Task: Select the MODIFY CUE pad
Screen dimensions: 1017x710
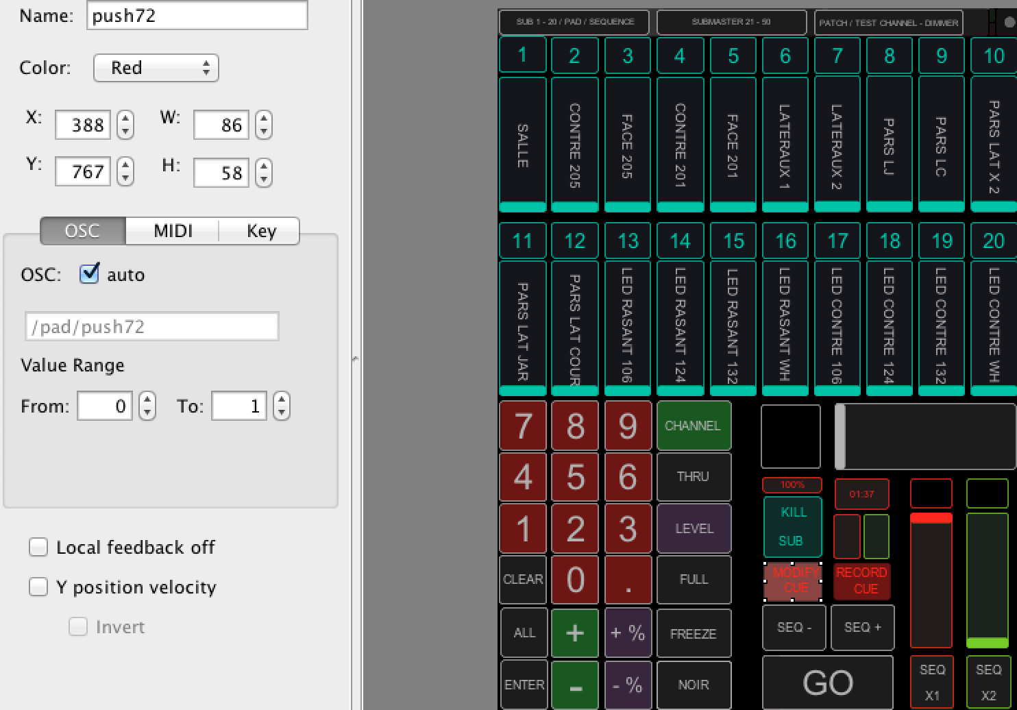Action: pos(793,580)
